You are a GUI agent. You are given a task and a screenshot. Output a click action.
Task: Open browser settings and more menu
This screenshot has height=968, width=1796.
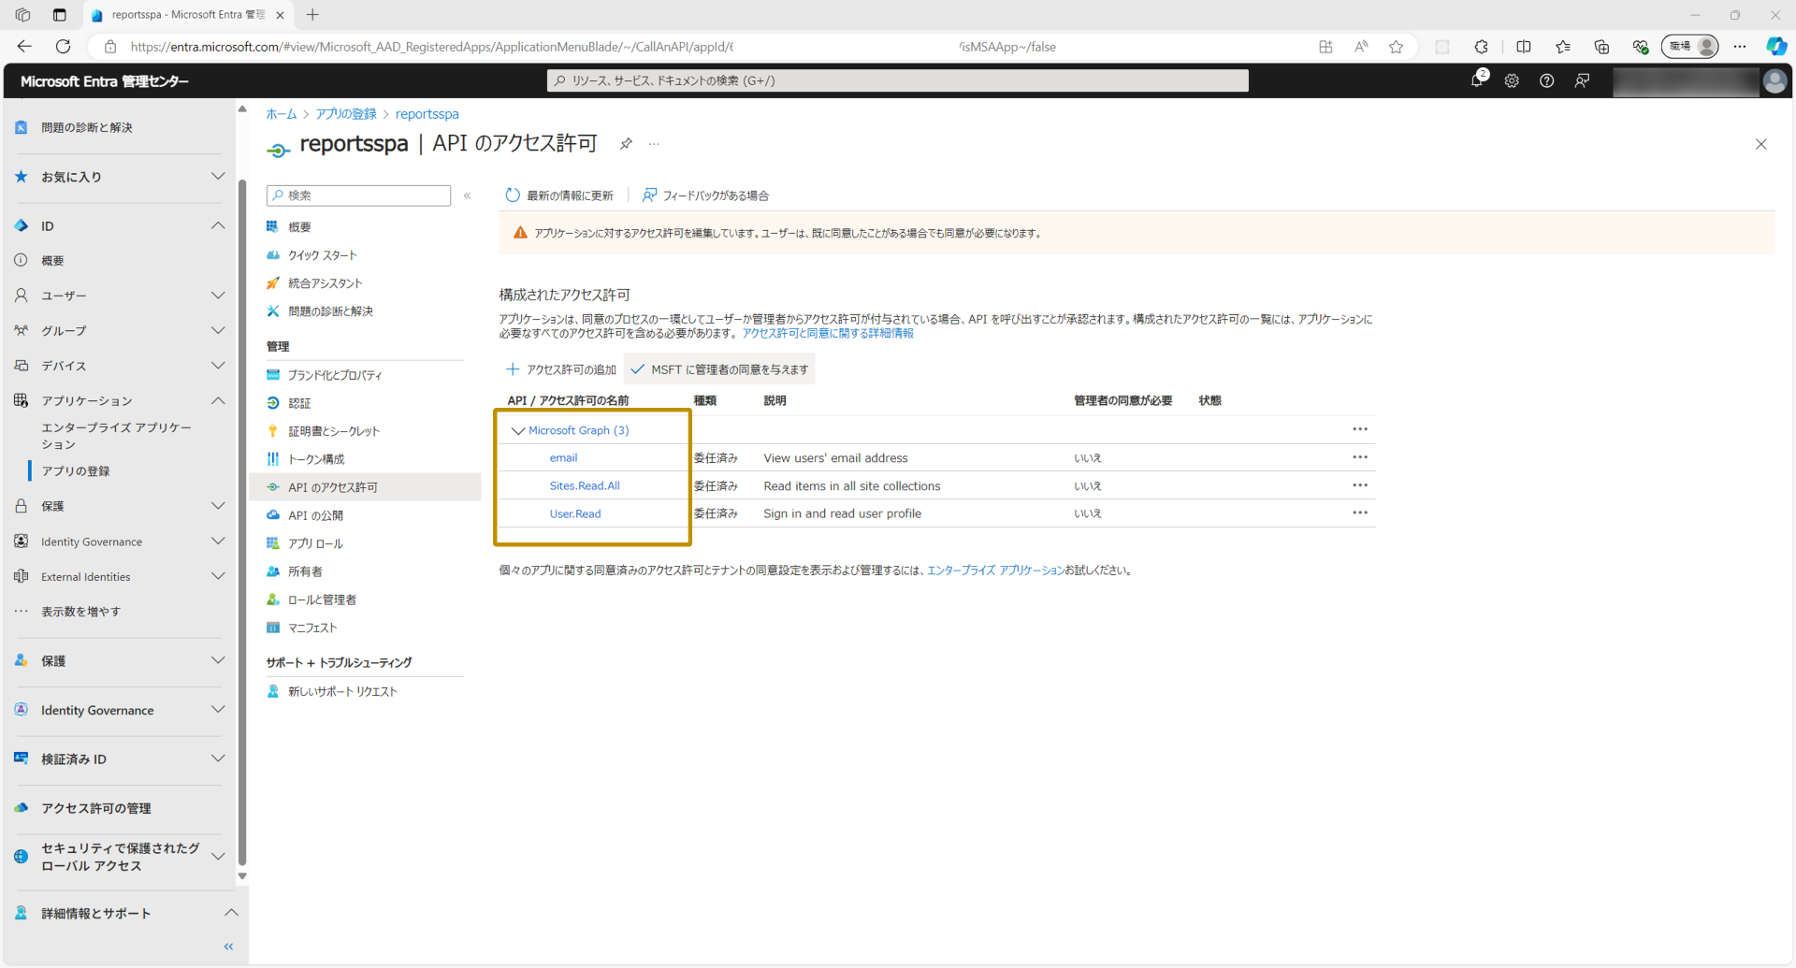coord(1740,47)
